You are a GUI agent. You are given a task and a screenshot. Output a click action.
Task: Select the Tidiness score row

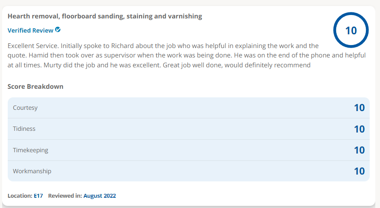click(188, 129)
